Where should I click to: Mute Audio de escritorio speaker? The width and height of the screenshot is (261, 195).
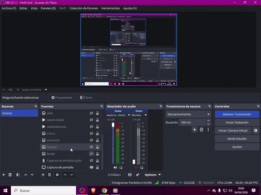tap(115, 167)
